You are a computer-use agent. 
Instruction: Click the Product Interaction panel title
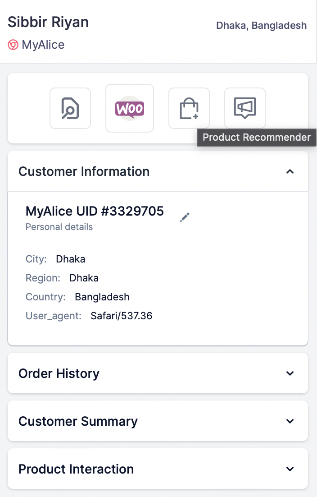76,469
